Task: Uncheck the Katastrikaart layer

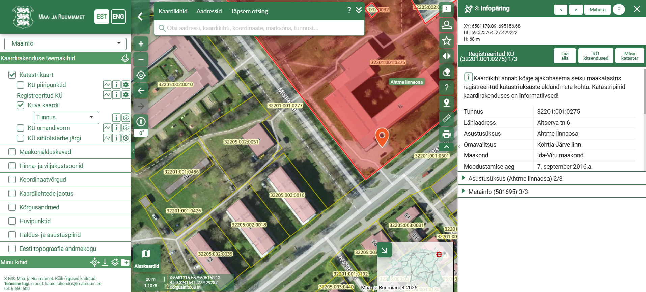Action: pos(12,75)
